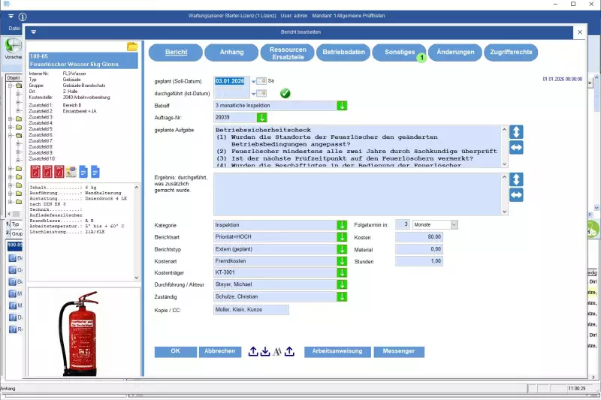Open the Monate unit dropdown for Folgetermin
This screenshot has width=601, height=400.
pos(453,224)
